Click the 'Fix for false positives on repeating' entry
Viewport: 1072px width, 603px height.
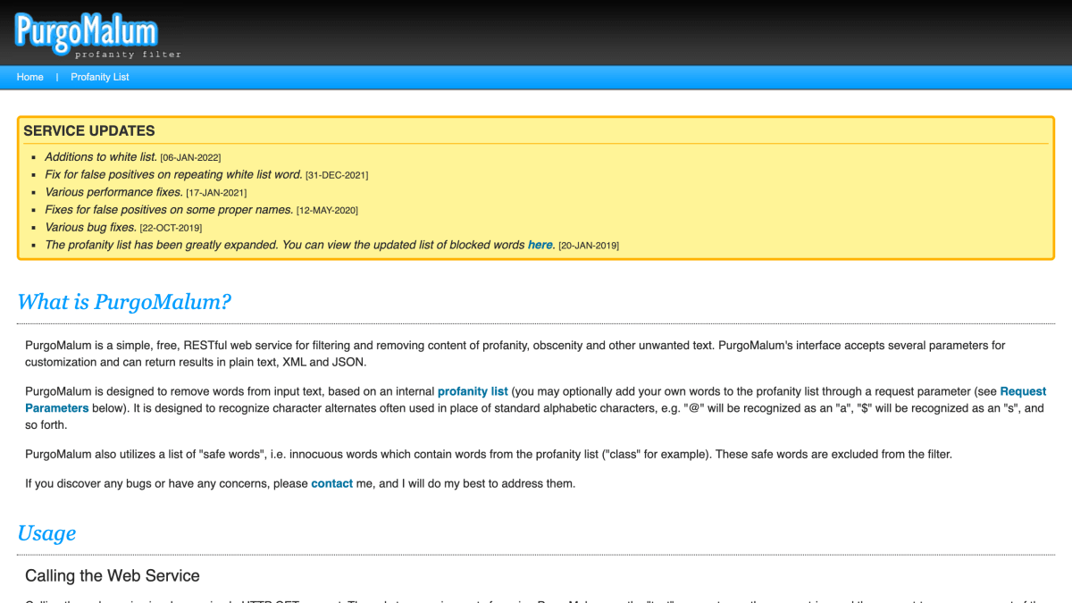click(173, 175)
